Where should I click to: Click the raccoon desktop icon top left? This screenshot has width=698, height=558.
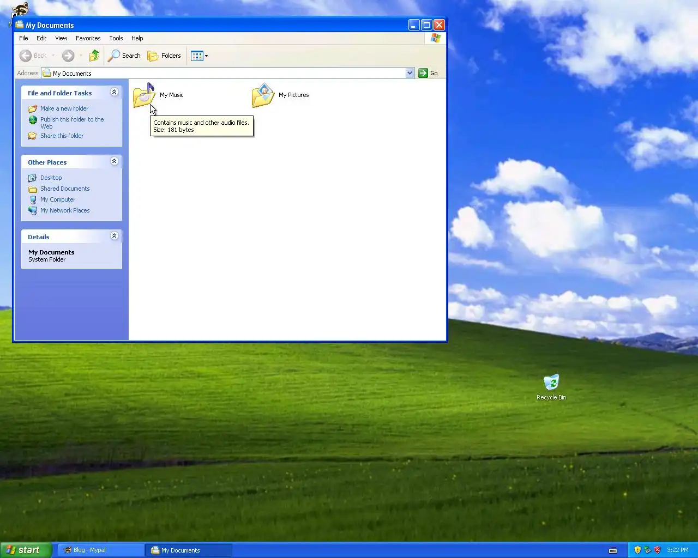point(20,10)
